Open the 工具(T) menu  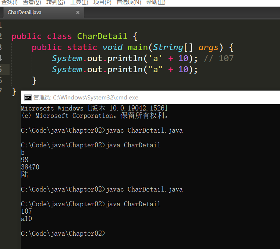coord(79,3)
